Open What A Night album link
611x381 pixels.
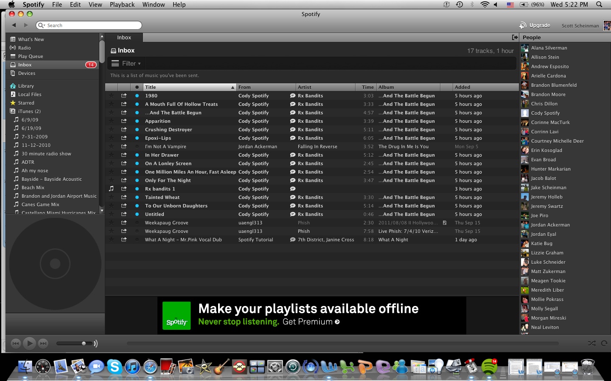tap(393, 240)
